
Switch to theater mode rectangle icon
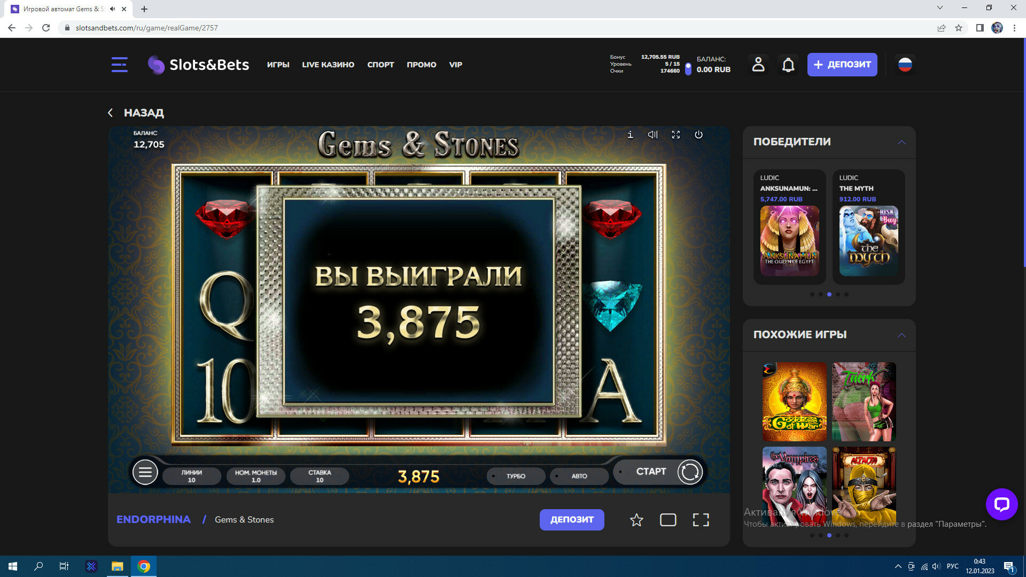coord(668,520)
